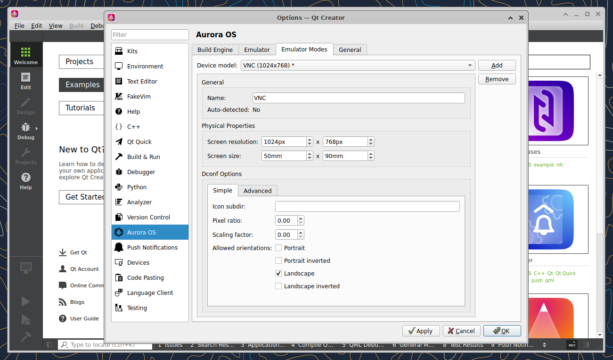The image size is (613, 360).
Task: Switch to the Emulator tab
Action: pos(257,50)
